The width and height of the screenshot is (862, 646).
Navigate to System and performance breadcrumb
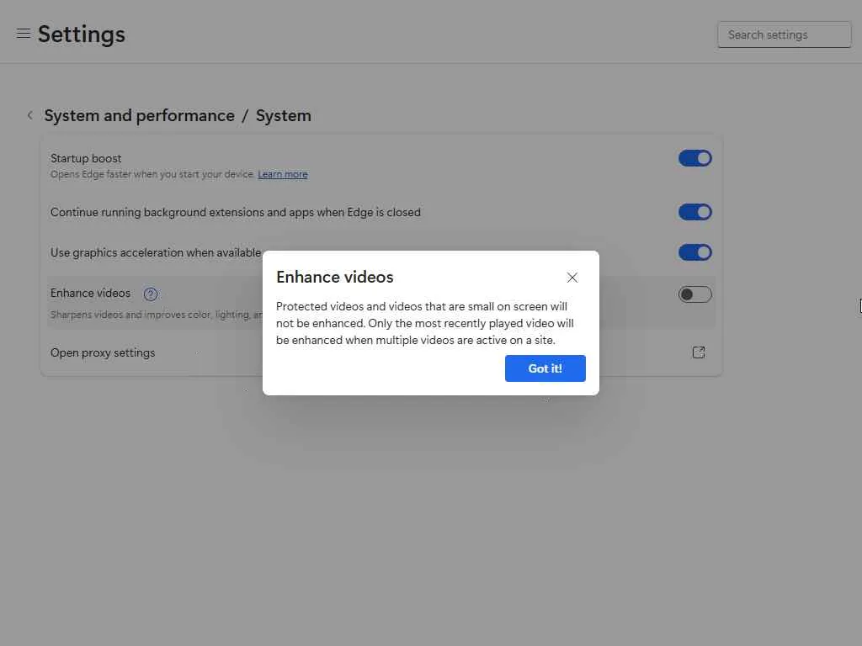pos(139,116)
